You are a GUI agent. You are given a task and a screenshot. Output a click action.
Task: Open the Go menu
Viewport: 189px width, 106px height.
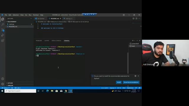pos(26,15)
